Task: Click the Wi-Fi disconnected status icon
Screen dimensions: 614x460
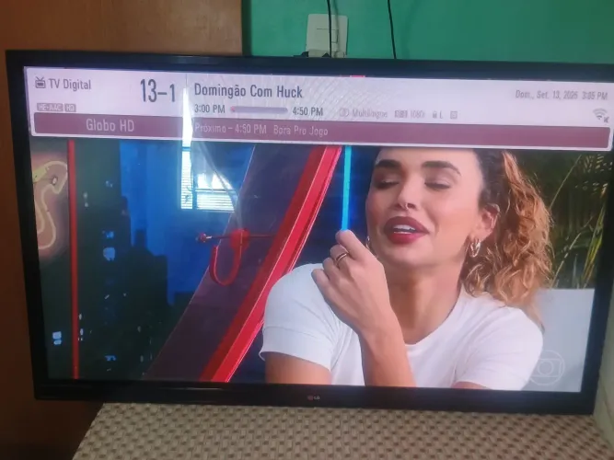Action: click(601, 115)
